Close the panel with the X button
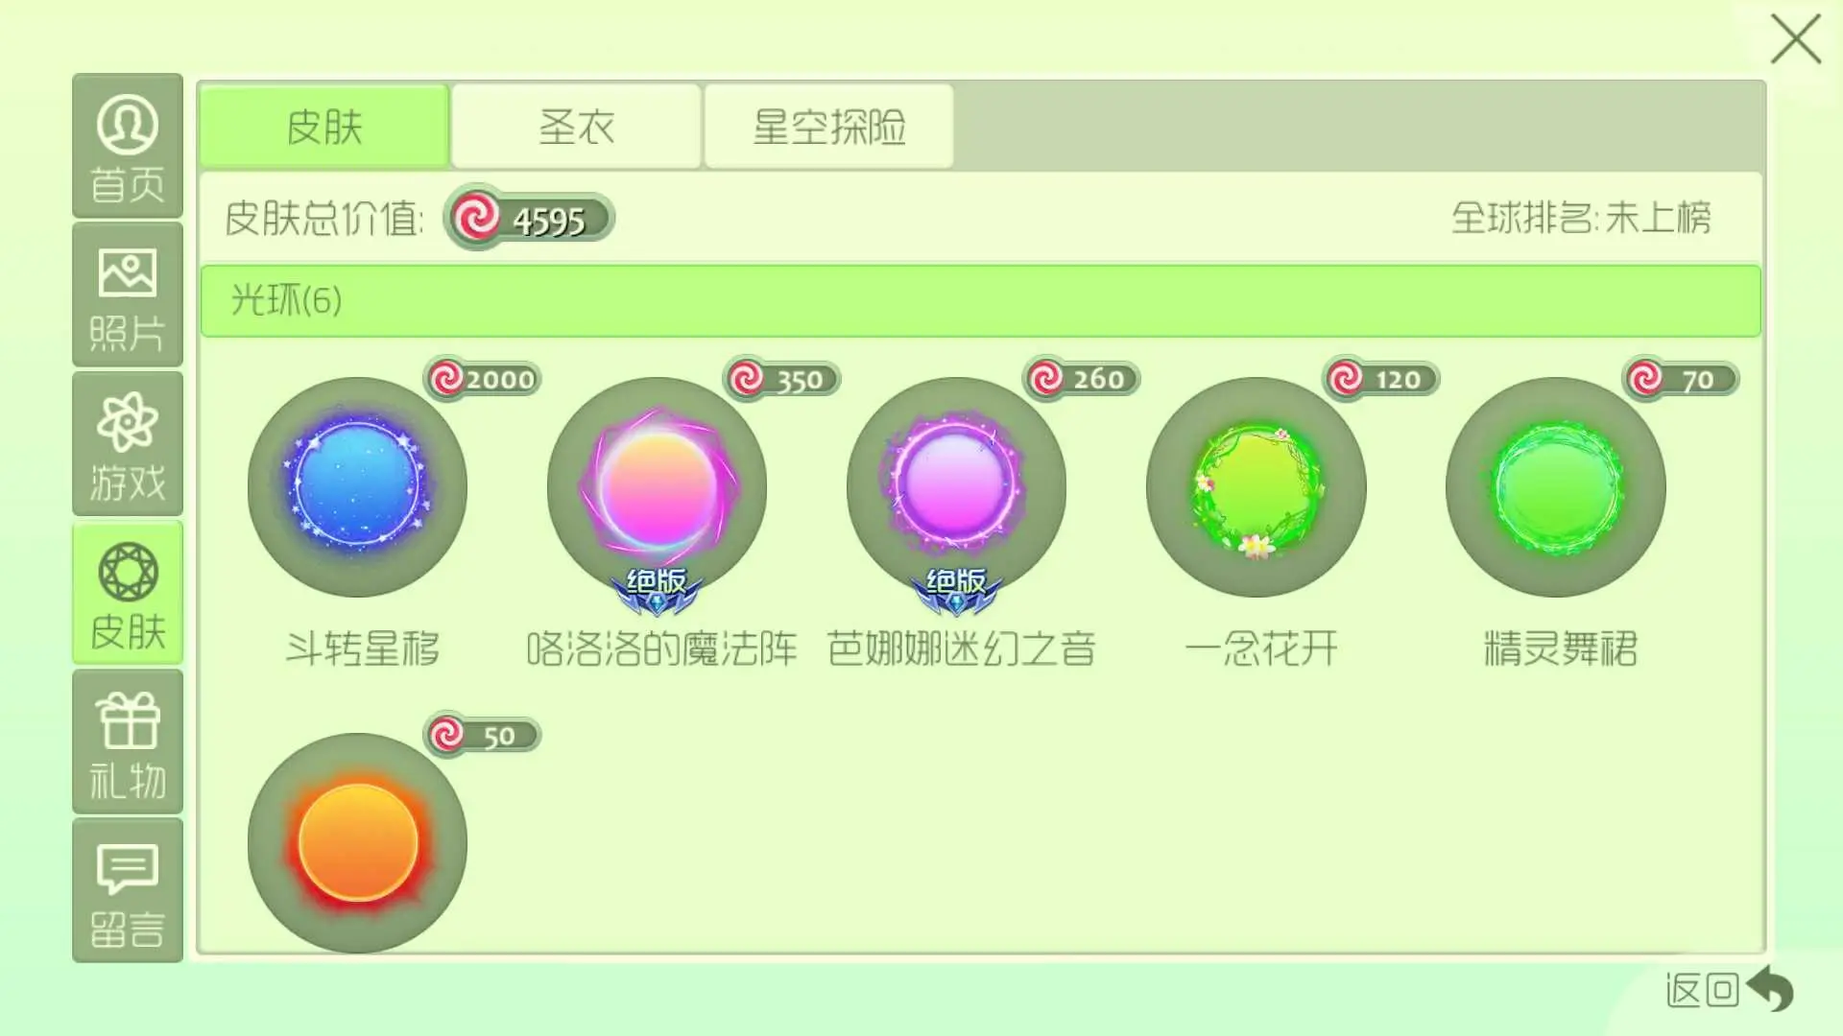Viewport: 1843px width, 1036px height. pos(1795,39)
